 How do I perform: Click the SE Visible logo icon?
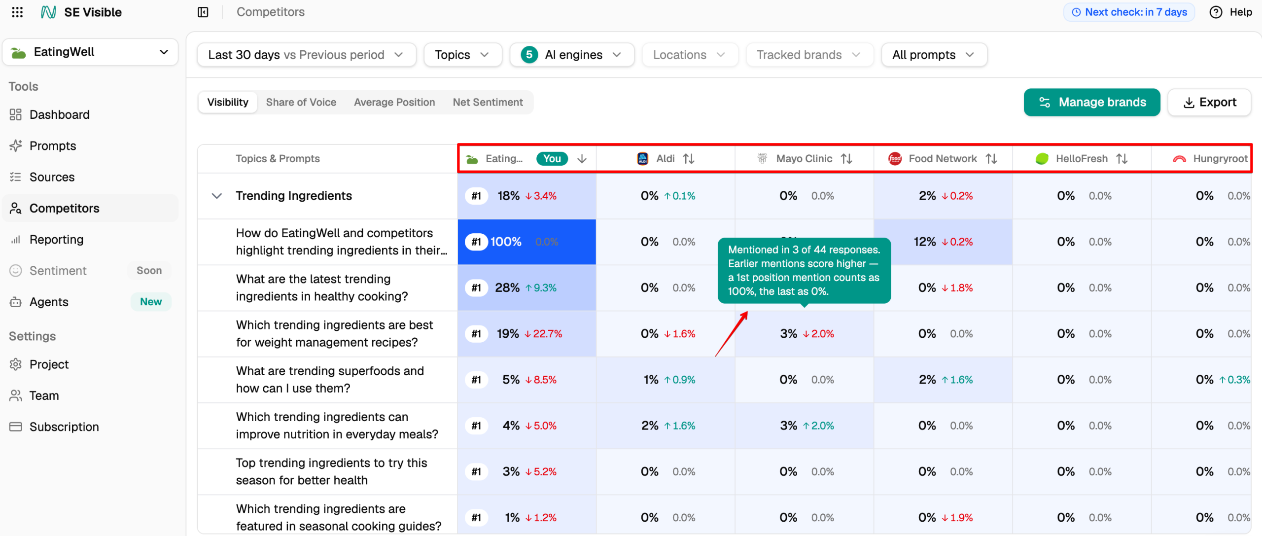[48, 12]
